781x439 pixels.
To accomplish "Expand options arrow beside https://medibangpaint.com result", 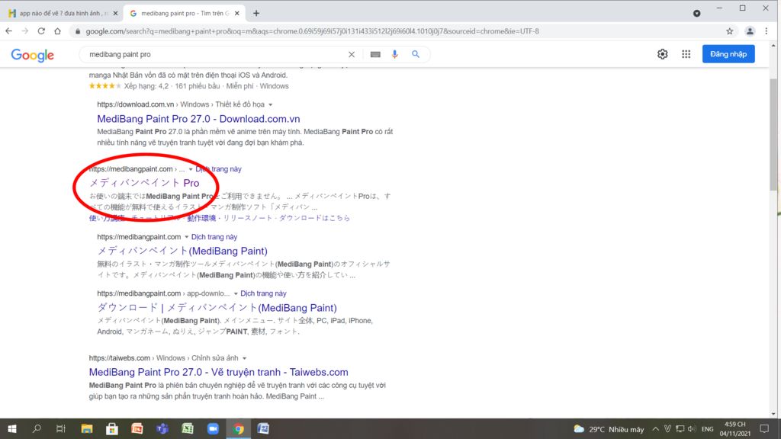I will [x=186, y=237].
